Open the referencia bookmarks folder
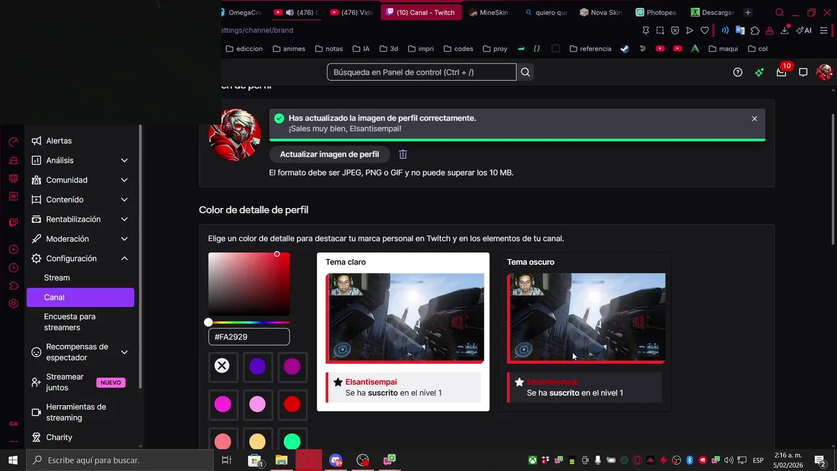Image resolution: width=837 pixels, height=471 pixels. pos(590,48)
